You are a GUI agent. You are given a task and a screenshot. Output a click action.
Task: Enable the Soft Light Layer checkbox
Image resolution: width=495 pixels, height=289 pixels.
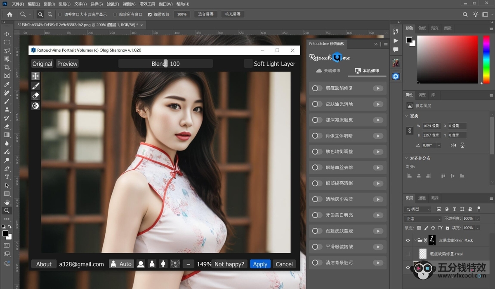(248, 64)
